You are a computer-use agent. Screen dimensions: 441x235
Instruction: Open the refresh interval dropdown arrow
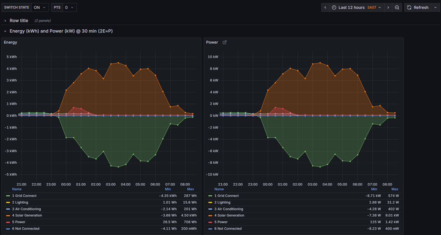coord(435,8)
